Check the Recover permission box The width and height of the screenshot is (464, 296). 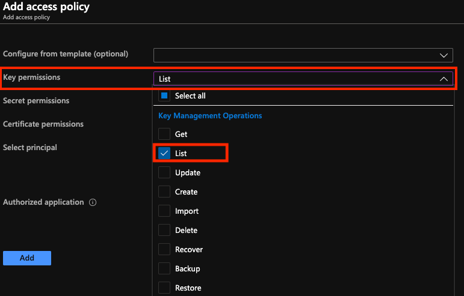pos(164,250)
